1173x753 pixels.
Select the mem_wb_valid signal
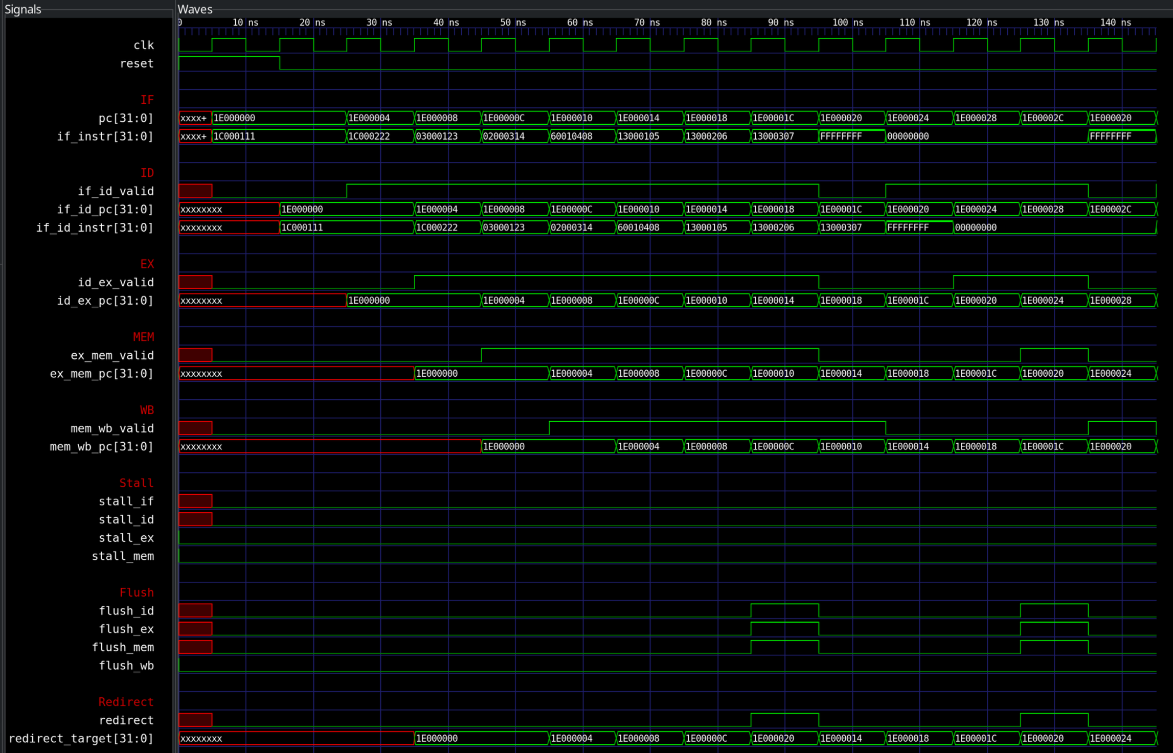[112, 428]
